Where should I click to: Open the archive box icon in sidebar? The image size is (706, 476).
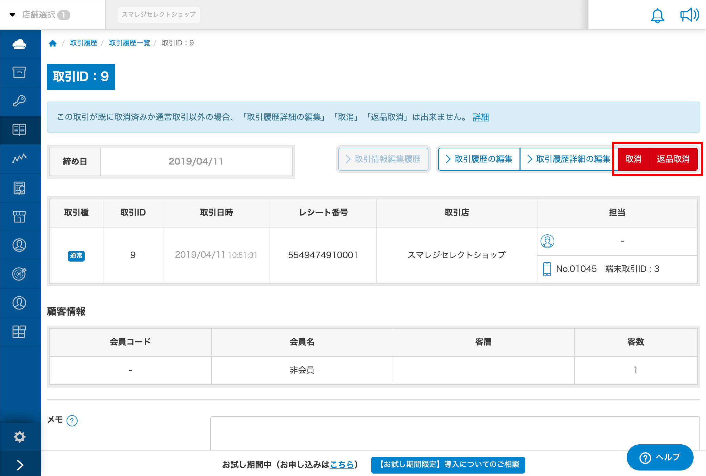tap(19, 72)
